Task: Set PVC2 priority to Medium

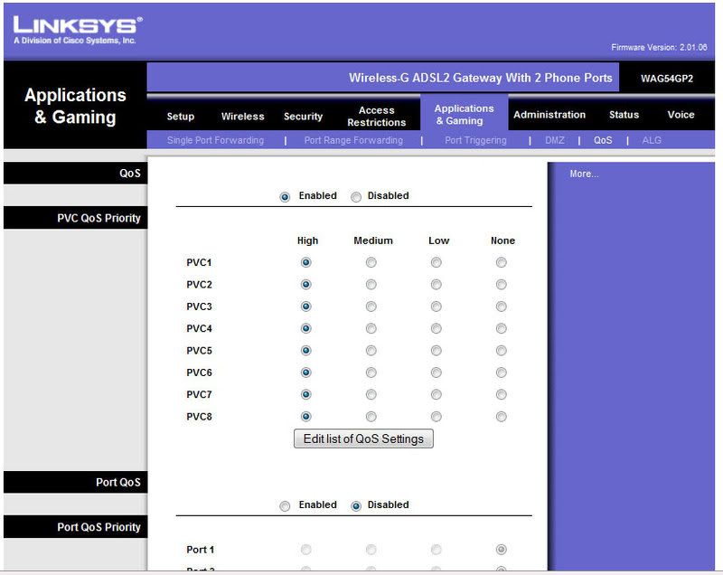Action: click(371, 285)
